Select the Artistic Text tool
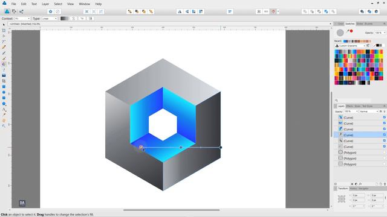 click(4, 109)
